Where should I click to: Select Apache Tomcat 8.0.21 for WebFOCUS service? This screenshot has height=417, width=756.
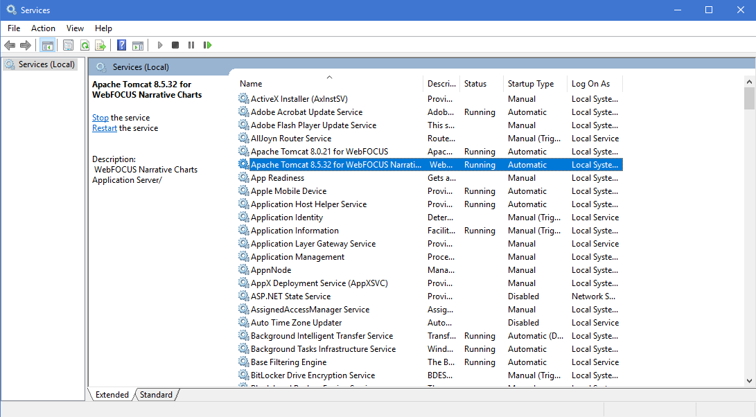pos(319,152)
